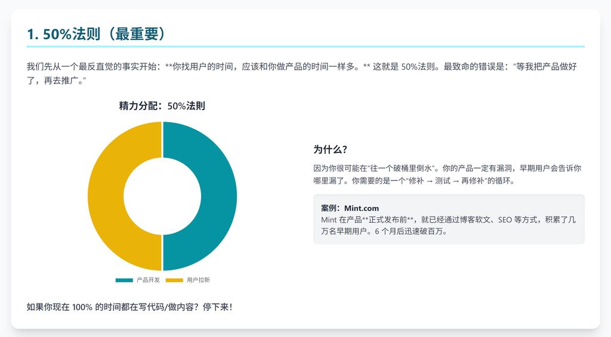The image size is (611, 337).
Task: Click the yellow 用户拉新 legend swatch
Action: click(174, 280)
